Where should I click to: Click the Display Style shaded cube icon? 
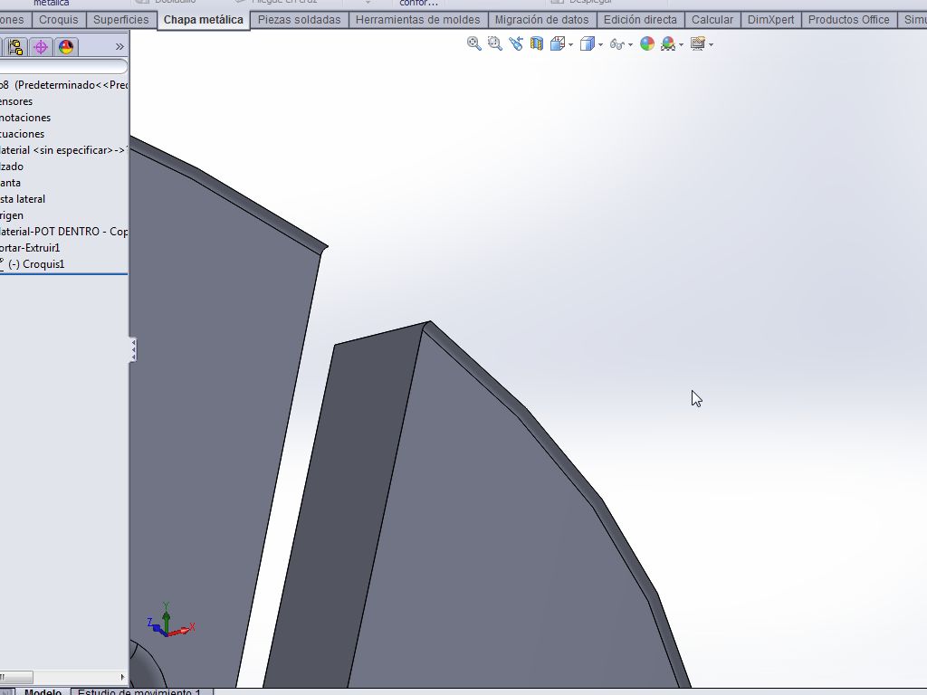pyautogui.click(x=587, y=43)
